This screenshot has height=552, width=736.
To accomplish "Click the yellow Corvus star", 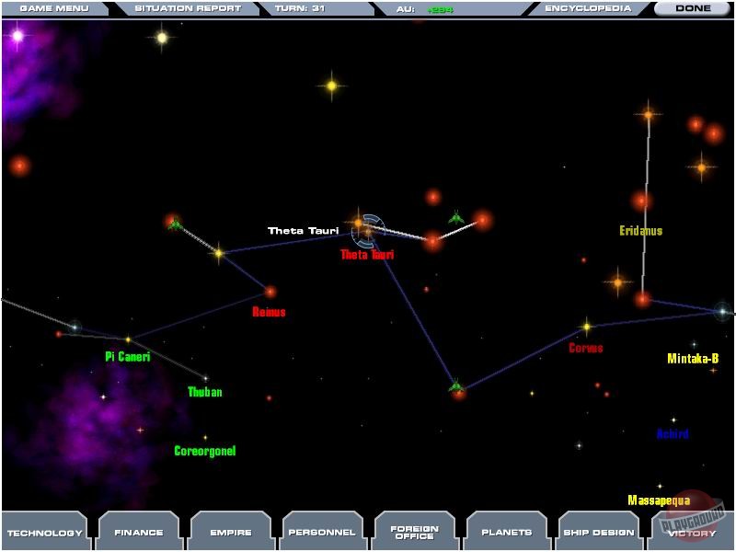I will [x=586, y=327].
